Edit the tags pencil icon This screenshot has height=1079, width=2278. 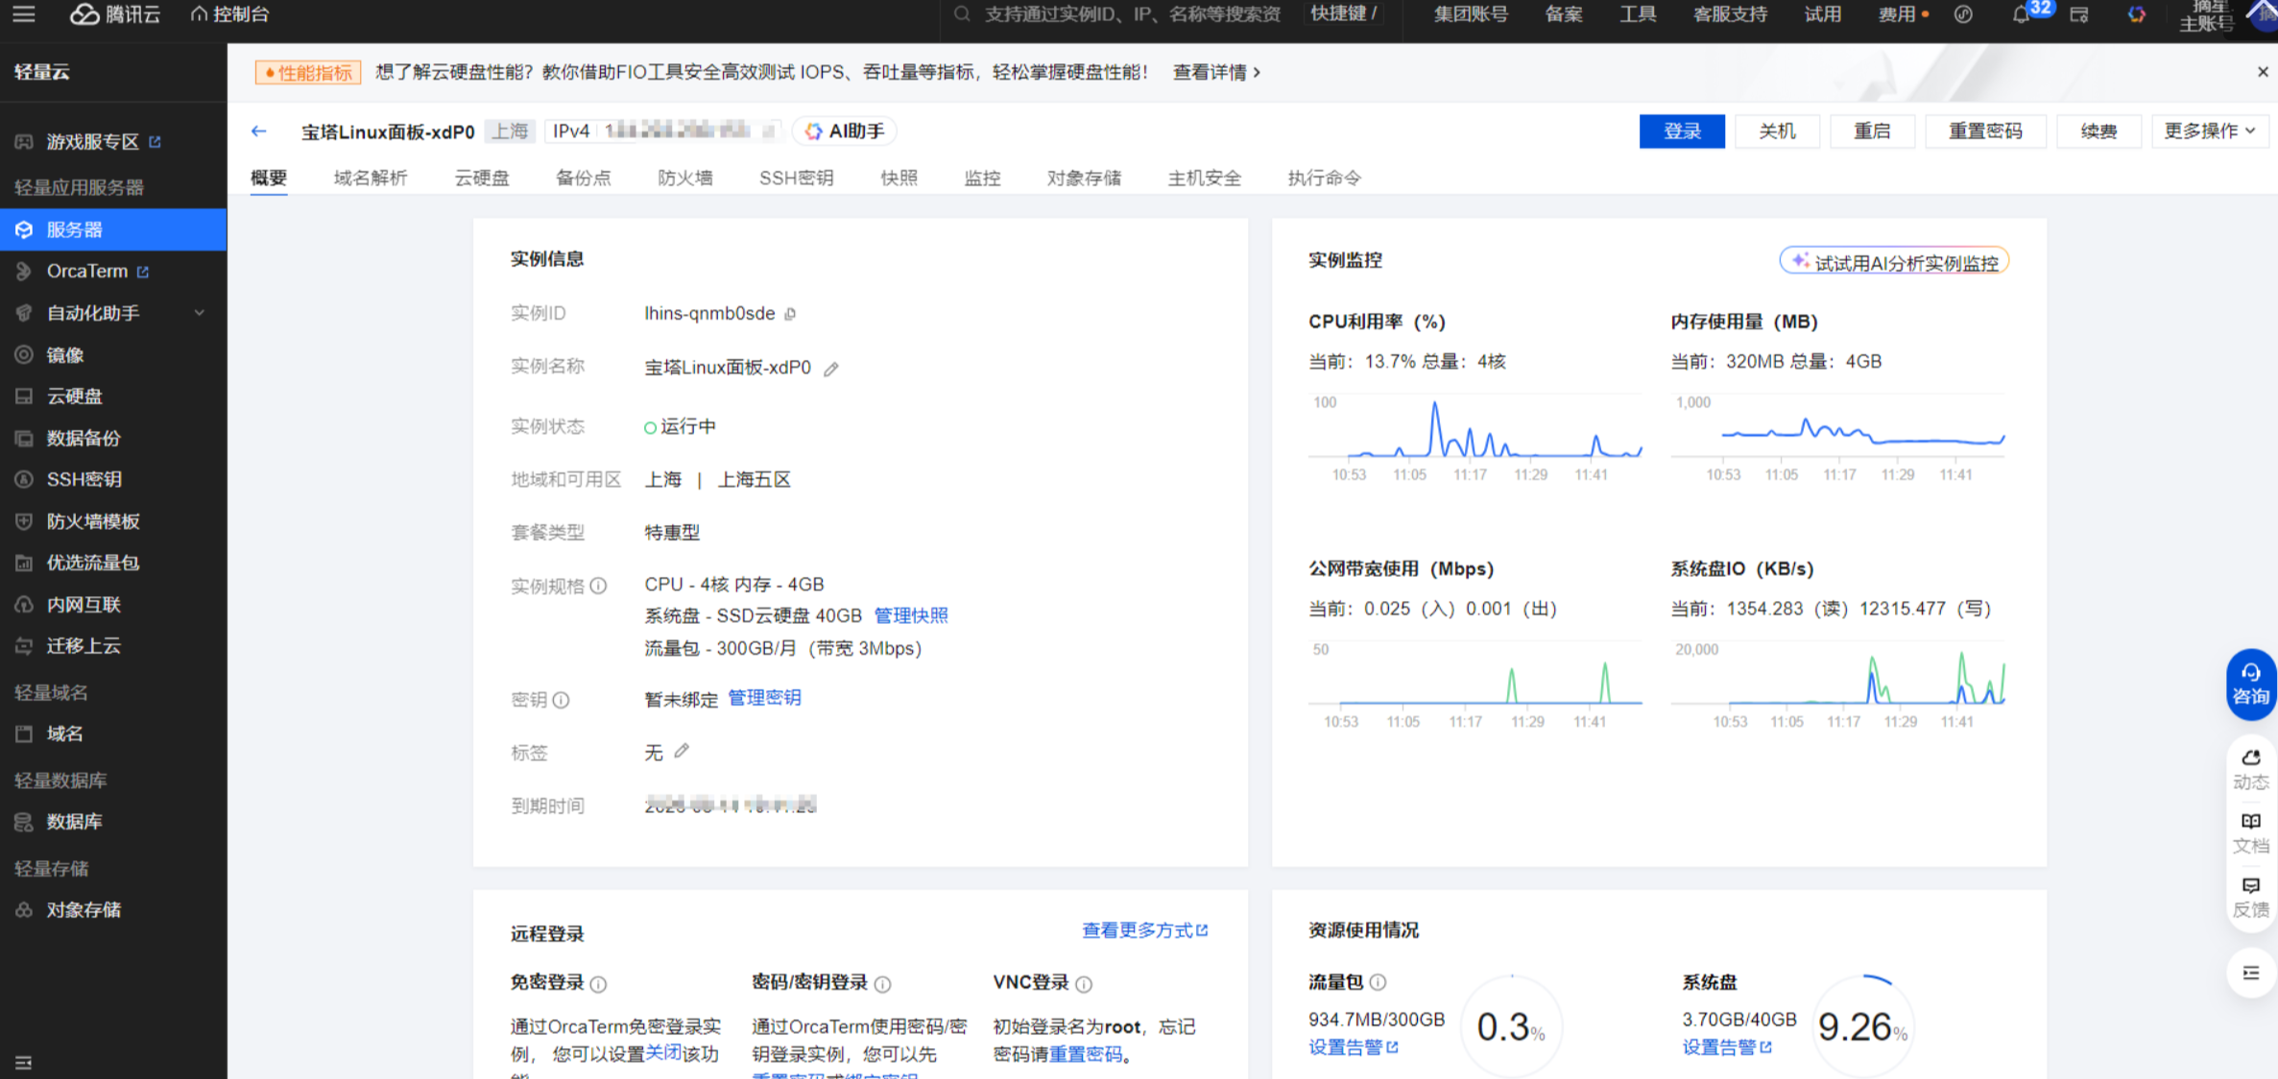(682, 752)
